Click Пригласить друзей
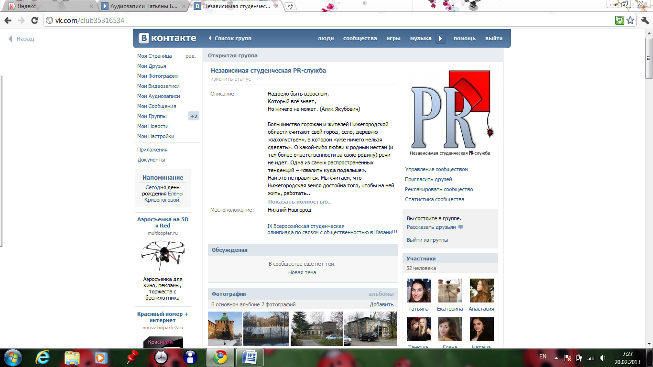Screen dimensions: 653x367 tap(428, 179)
